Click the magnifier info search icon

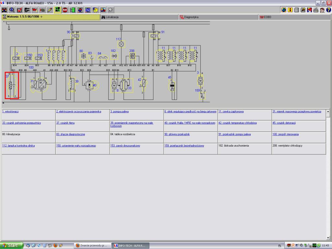pos(12,10)
